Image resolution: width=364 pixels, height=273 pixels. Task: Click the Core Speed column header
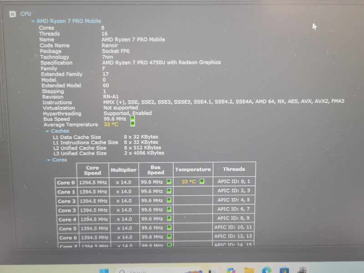point(93,170)
